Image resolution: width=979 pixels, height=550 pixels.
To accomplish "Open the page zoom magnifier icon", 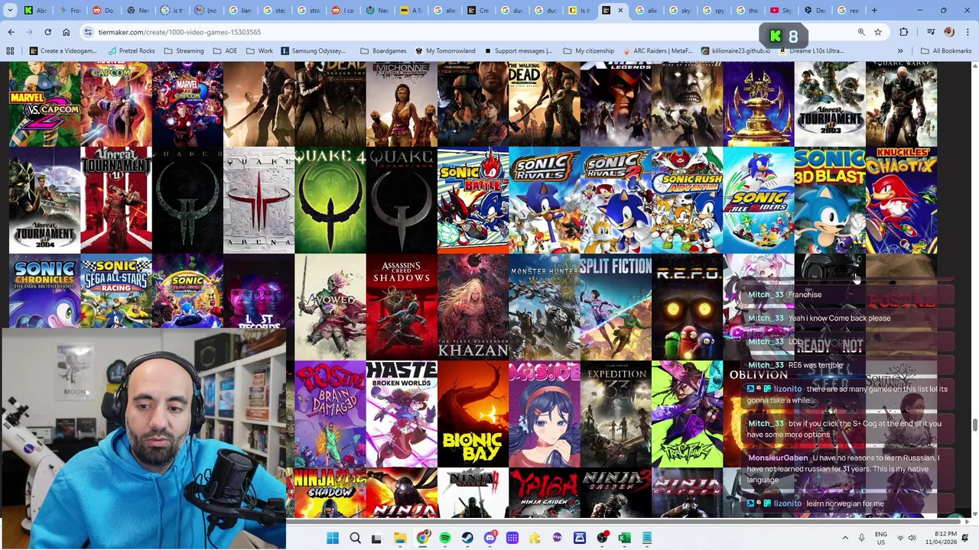I will point(861,32).
